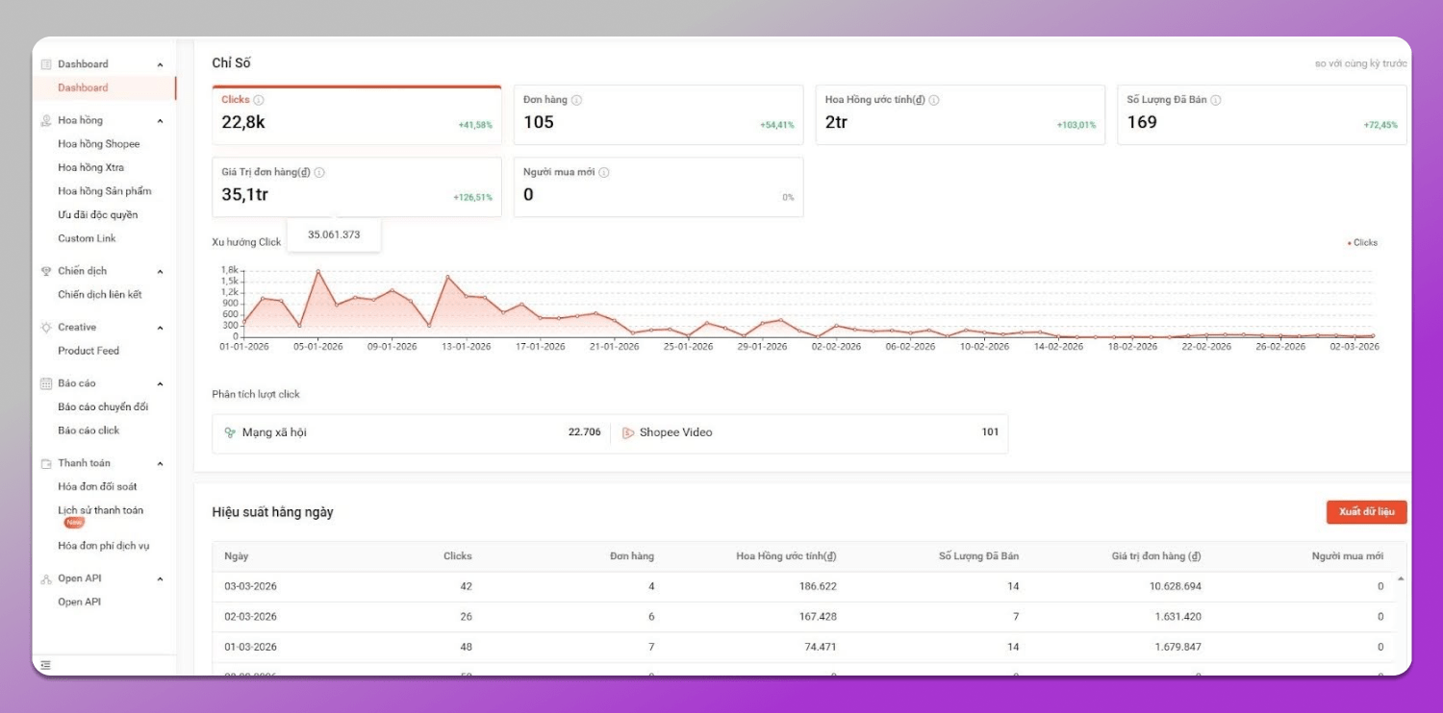Viewport: 1443px width, 713px height.
Task: Collapse the sidebar using the bottom-left icon
Action: tap(45, 664)
